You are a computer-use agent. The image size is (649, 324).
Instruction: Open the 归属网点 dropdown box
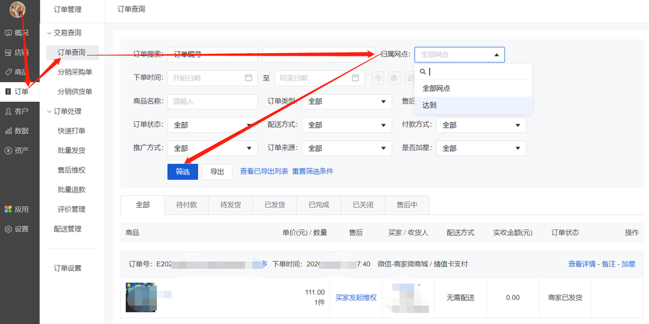click(459, 54)
